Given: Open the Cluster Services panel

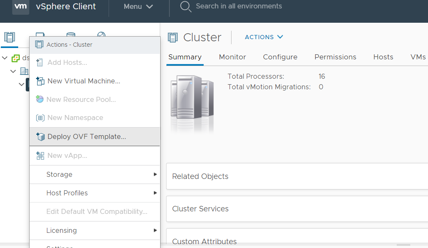Looking at the screenshot, I should 297,209.
